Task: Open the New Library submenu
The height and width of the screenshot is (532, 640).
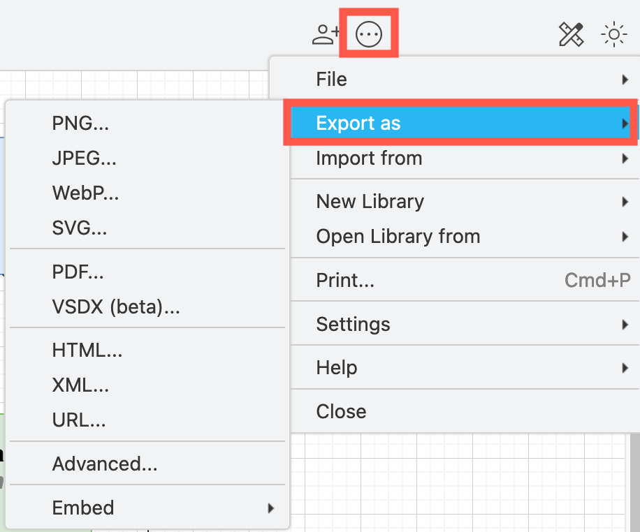Action: (625, 201)
